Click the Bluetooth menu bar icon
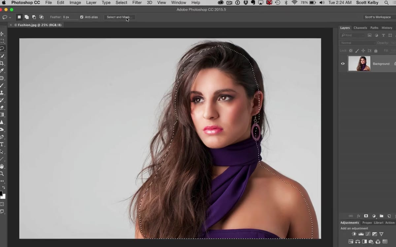The width and height of the screenshot is (396, 247). pos(286,3)
